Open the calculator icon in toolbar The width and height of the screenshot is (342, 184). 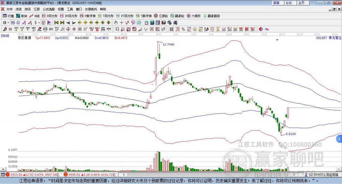(152, 23)
